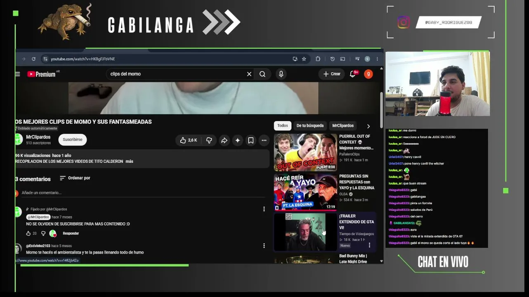Image resolution: width=529 pixels, height=297 pixels.
Task: Open the YouTube hamburger guide menu
Action: (17, 74)
